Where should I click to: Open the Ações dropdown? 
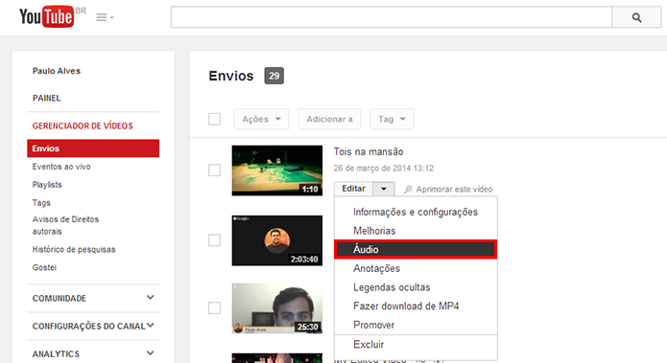tap(261, 119)
